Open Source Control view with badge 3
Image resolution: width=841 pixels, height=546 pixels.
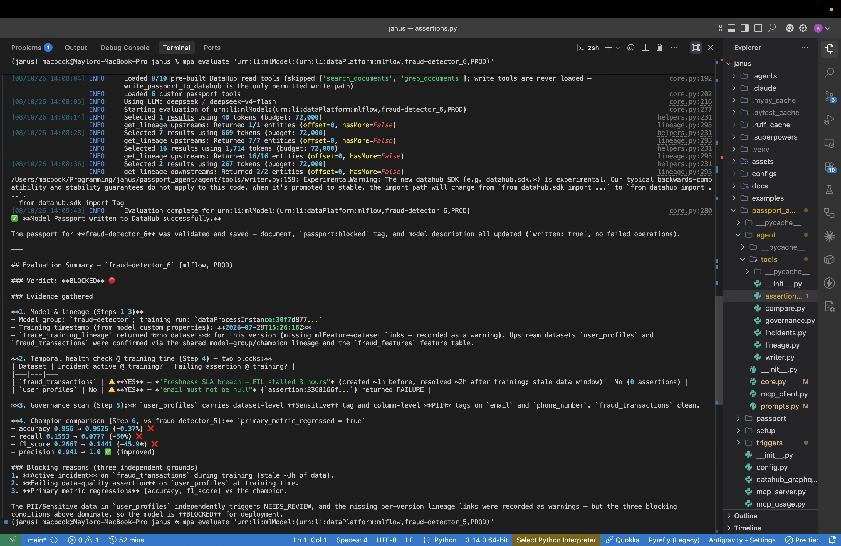click(829, 96)
